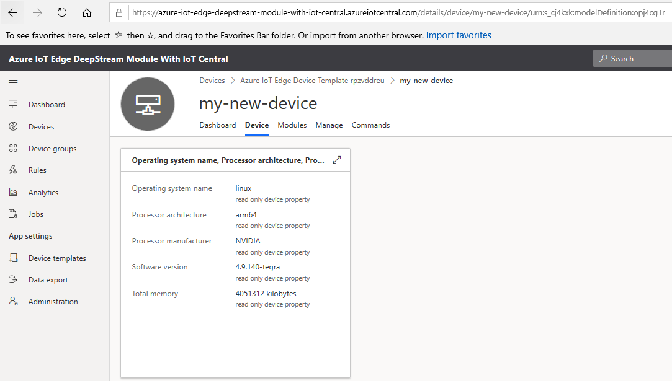Open the Import favorites link
The height and width of the screenshot is (381, 672).
(459, 35)
